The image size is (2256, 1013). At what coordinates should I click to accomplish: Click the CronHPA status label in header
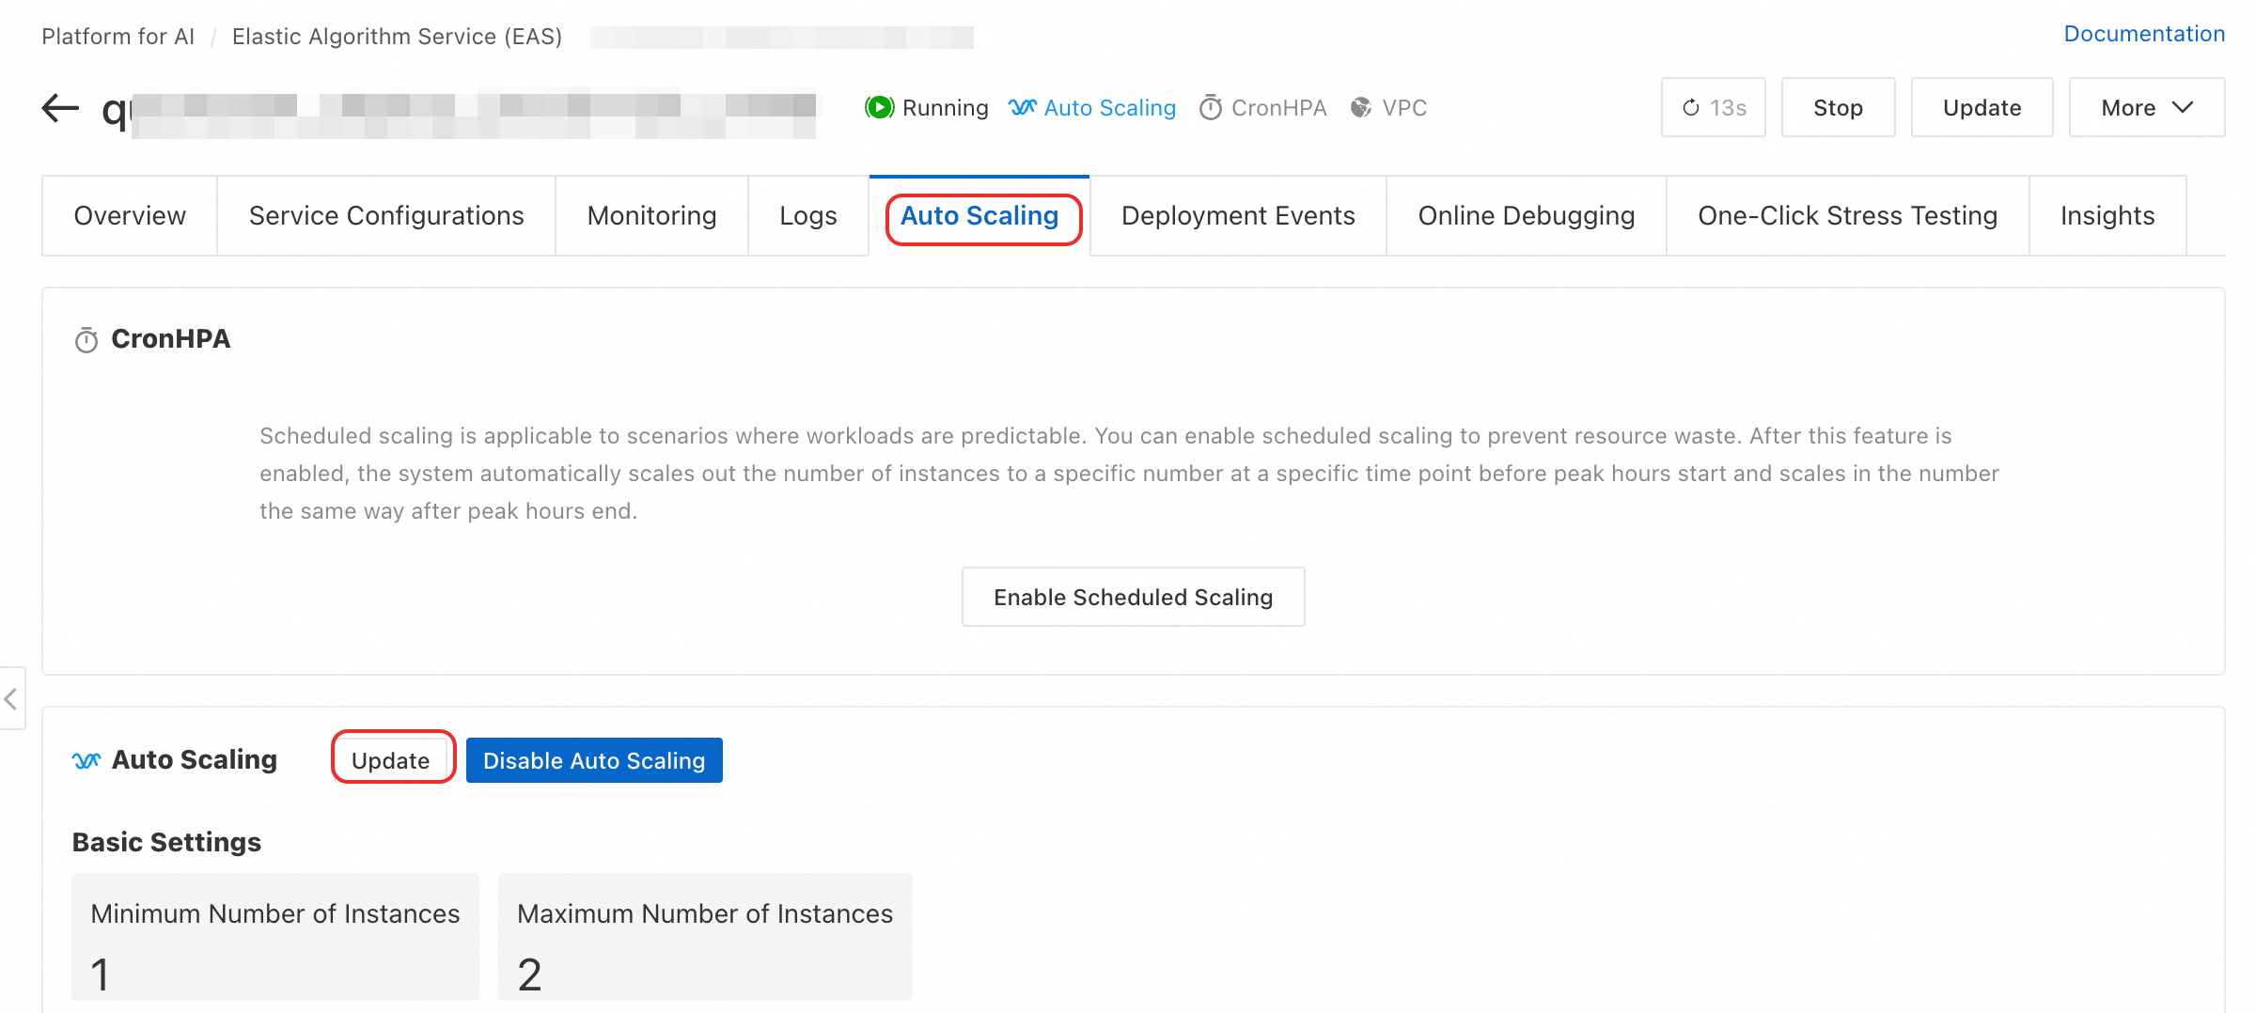click(1279, 108)
